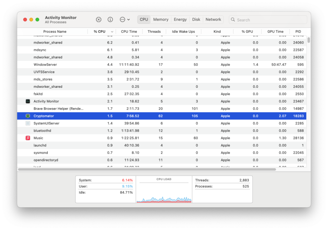Click the Cryptomator app icon
Viewport: 328px width, 230px height.
click(28, 116)
